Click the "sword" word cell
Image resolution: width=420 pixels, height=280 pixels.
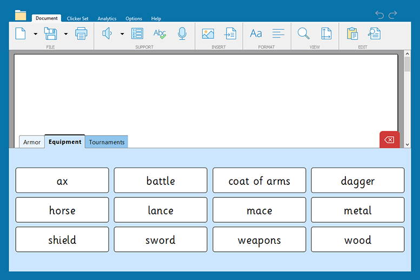click(161, 239)
